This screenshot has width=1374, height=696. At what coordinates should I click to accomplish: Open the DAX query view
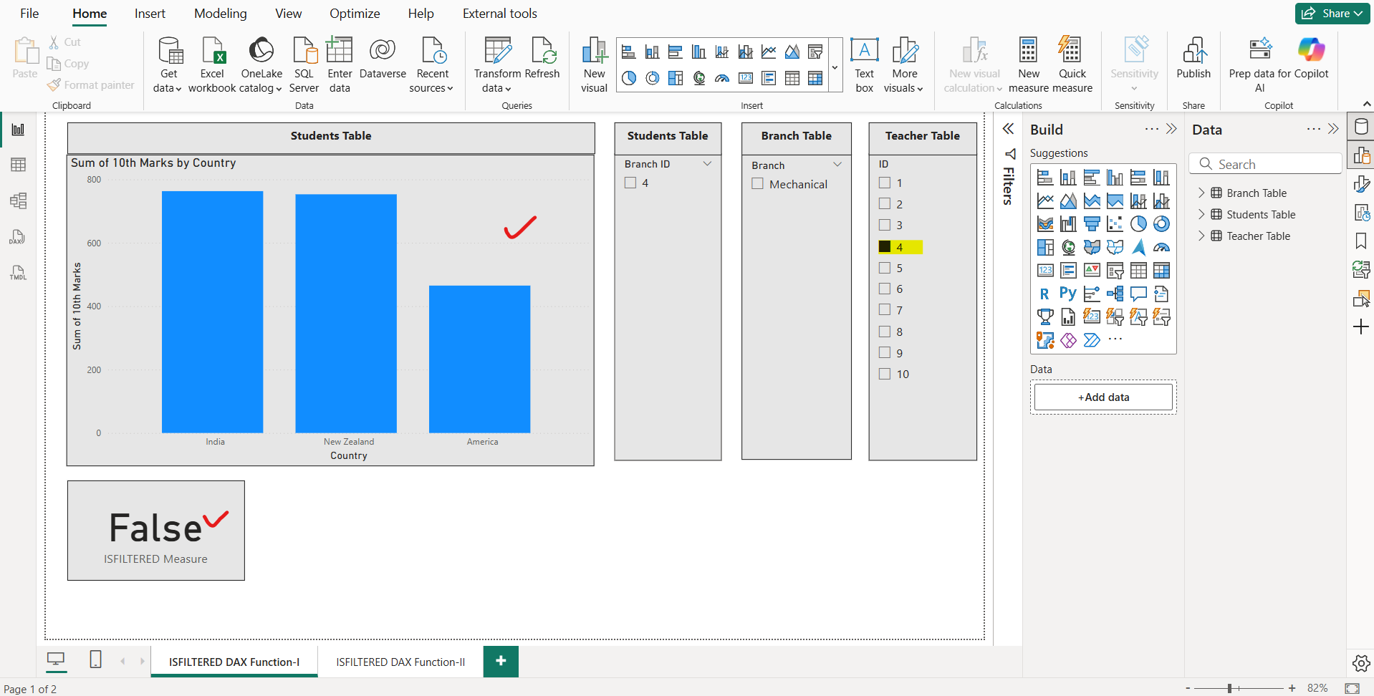[19, 236]
